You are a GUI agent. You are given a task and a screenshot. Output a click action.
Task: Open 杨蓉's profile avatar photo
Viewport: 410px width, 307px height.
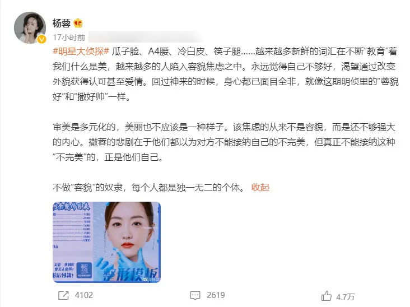point(30,27)
